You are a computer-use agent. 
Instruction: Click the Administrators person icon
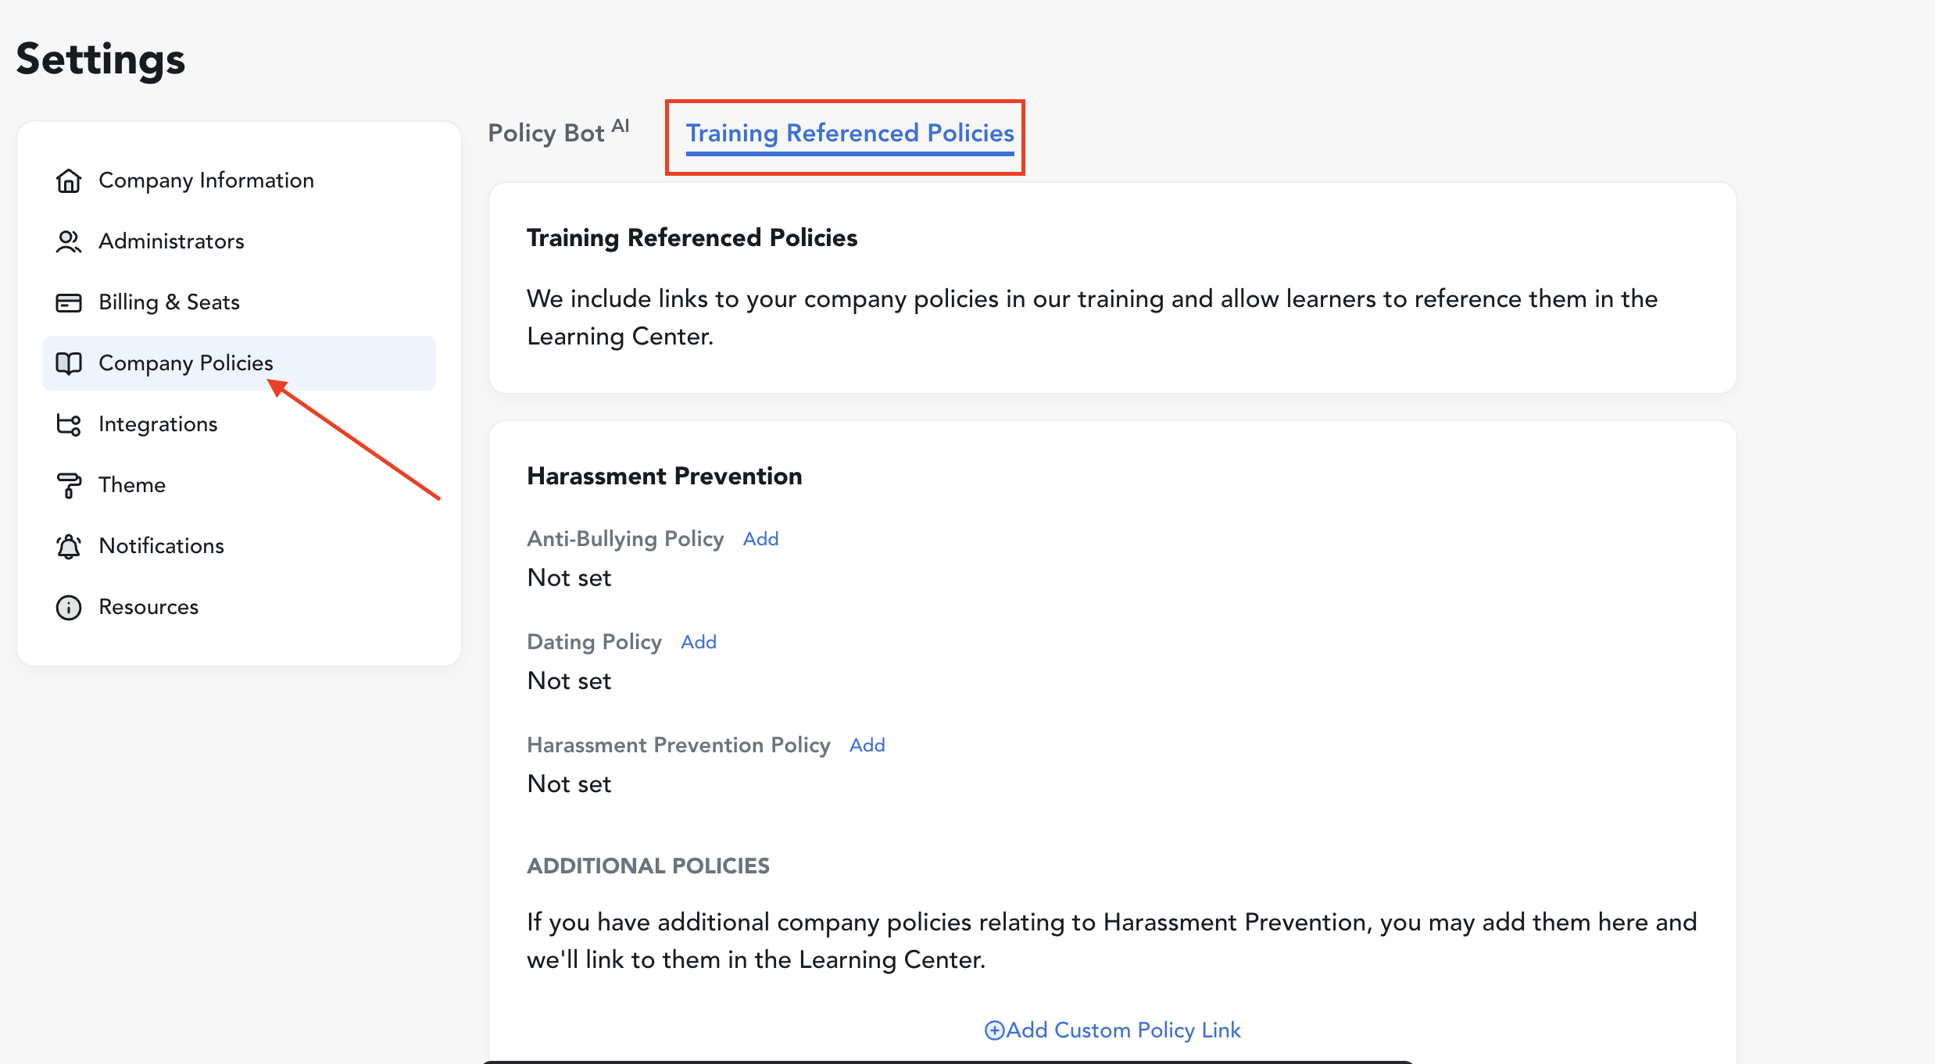tap(69, 241)
